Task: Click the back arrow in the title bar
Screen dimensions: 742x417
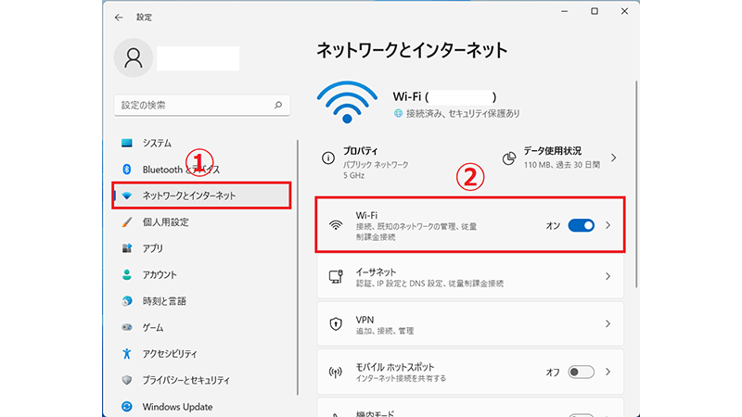Action: [x=118, y=17]
